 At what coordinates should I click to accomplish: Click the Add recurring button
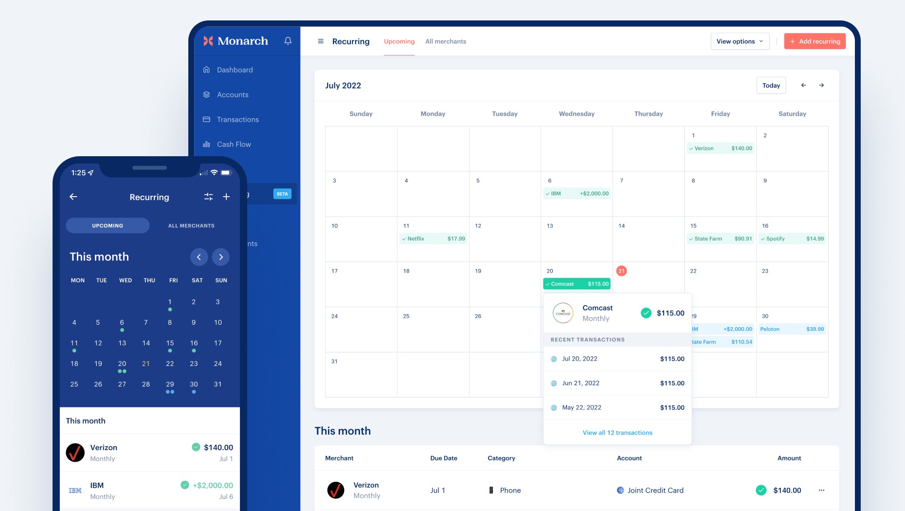click(x=815, y=41)
